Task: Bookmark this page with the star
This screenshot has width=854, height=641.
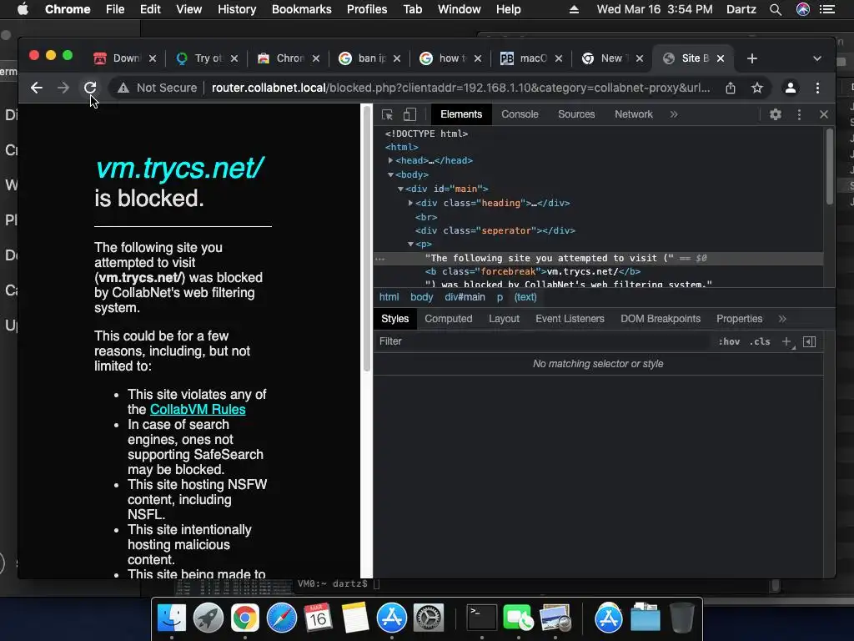Action: [x=757, y=88]
